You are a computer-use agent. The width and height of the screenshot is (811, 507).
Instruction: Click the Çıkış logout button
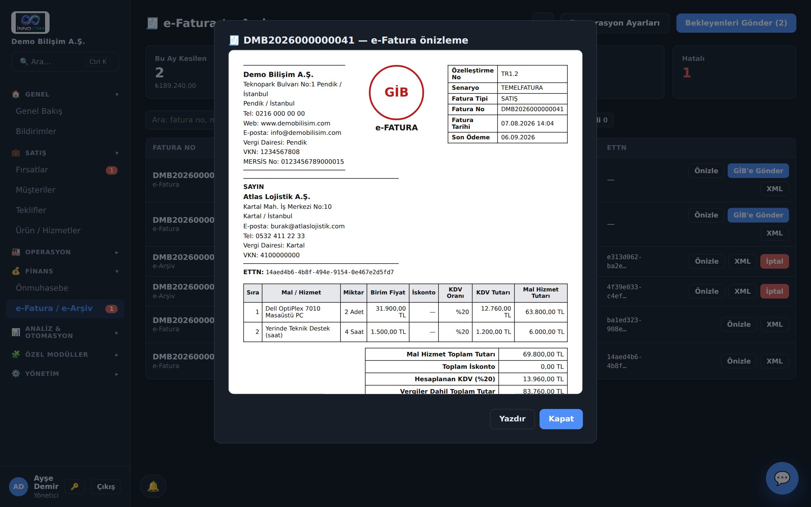pos(106,486)
